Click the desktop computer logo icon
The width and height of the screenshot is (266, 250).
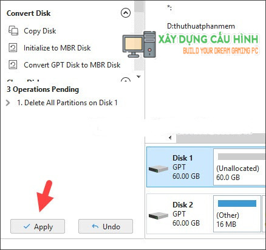(139, 44)
